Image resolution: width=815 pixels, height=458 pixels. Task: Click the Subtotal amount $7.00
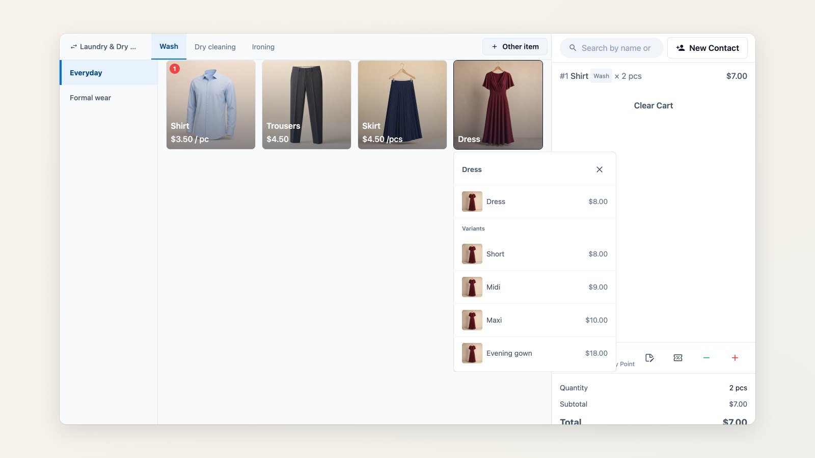pos(738,404)
